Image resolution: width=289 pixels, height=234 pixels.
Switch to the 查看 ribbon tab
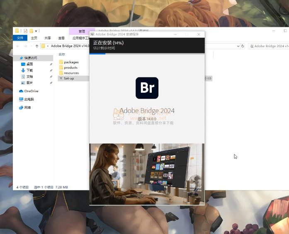61,38
